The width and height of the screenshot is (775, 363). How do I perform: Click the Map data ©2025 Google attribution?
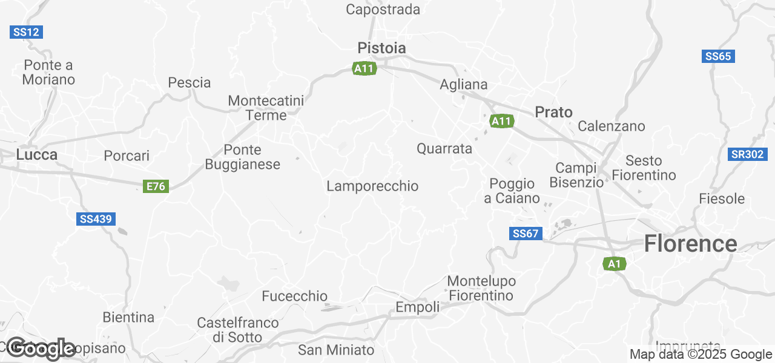pos(701,355)
